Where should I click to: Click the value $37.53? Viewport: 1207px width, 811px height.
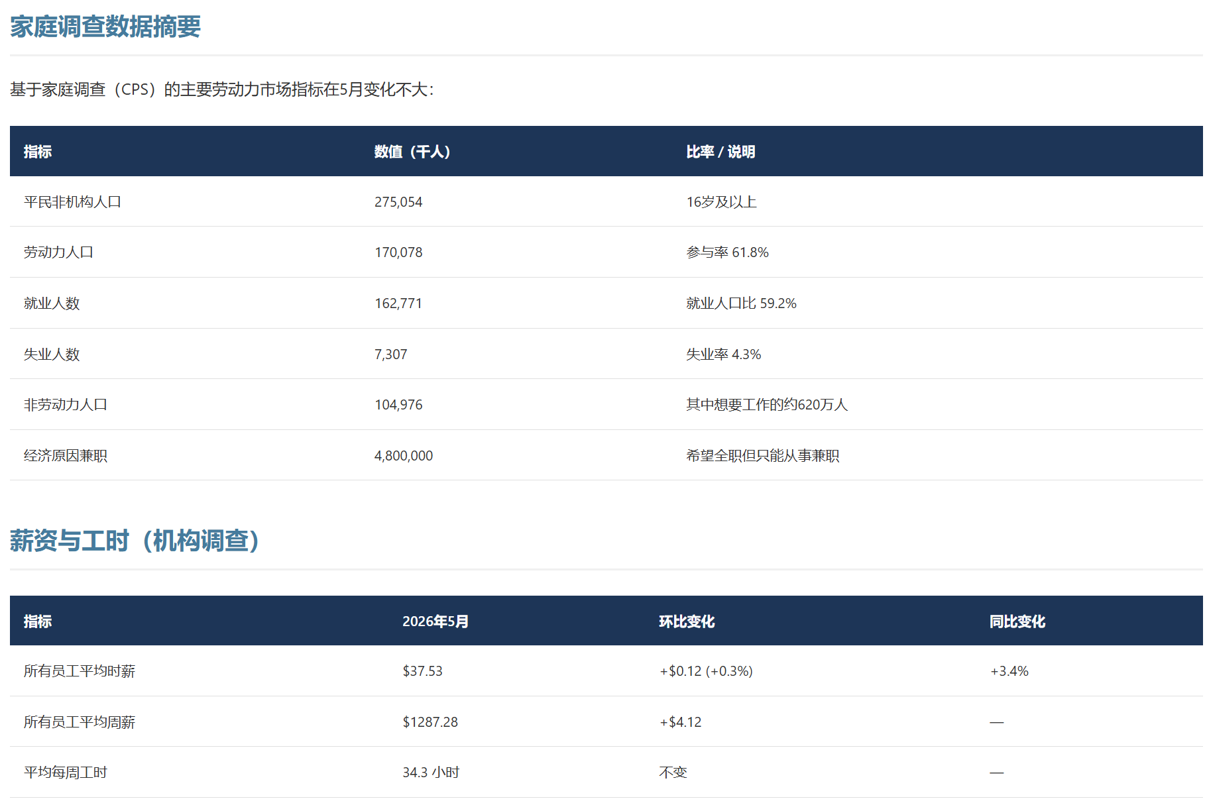[422, 671]
